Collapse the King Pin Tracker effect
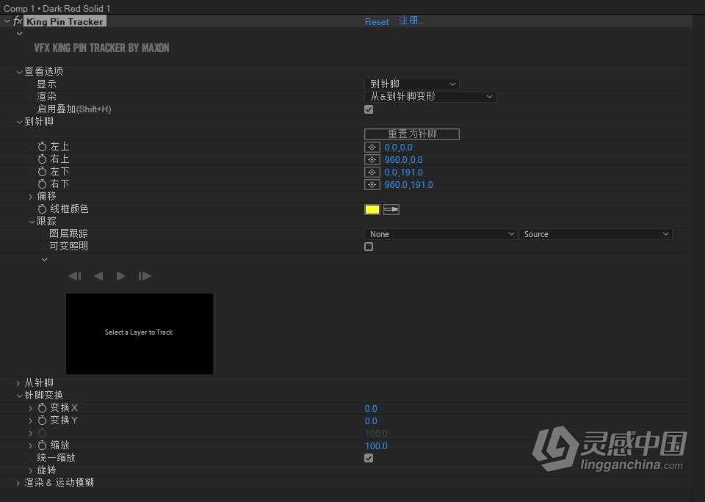The width and height of the screenshot is (705, 502). coord(7,21)
